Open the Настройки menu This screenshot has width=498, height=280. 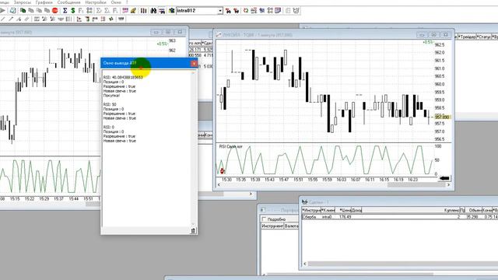96,2
